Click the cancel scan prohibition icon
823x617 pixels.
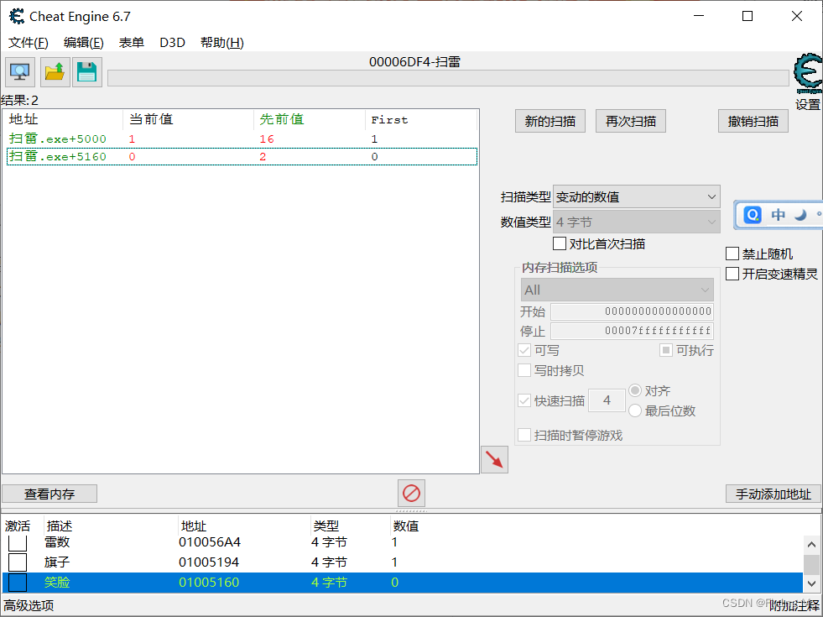coord(411,494)
